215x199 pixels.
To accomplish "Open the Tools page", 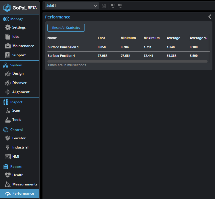I will [x=17, y=120].
